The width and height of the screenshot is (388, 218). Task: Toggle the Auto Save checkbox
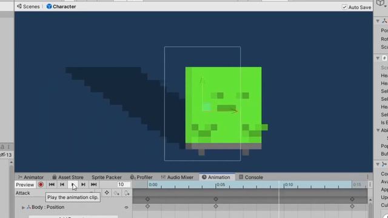(x=344, y=7)
